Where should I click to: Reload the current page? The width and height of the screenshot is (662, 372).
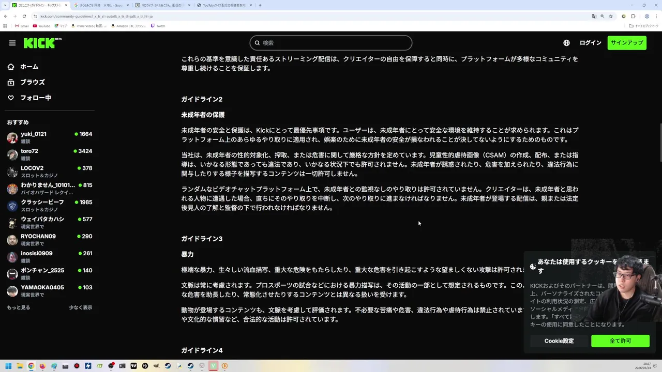coord(24,16)
